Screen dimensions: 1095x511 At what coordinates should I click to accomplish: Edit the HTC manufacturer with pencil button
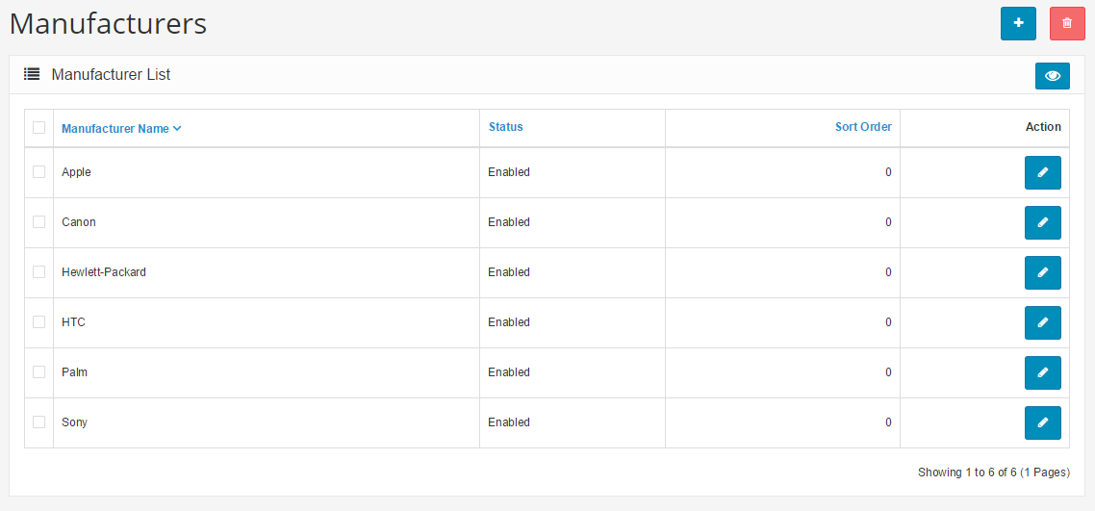click(1043, 322)
